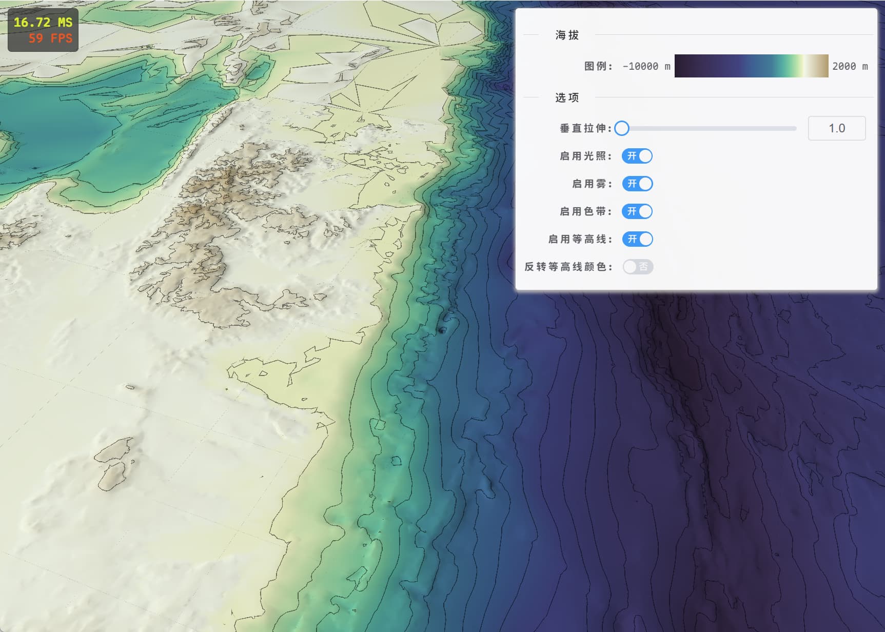Click the 图例 label

pos(598,66)
